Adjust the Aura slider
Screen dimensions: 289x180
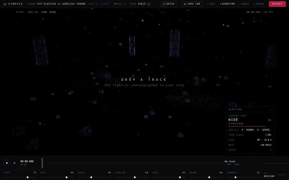point(169,177)
